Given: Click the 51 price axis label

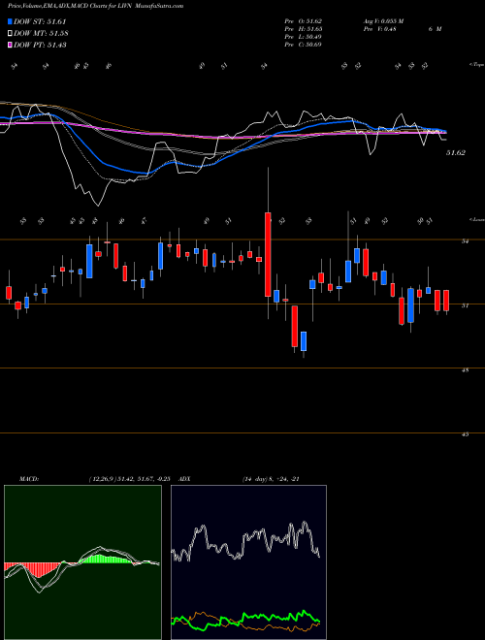Looking at the screenshot, I should (465, 305).
